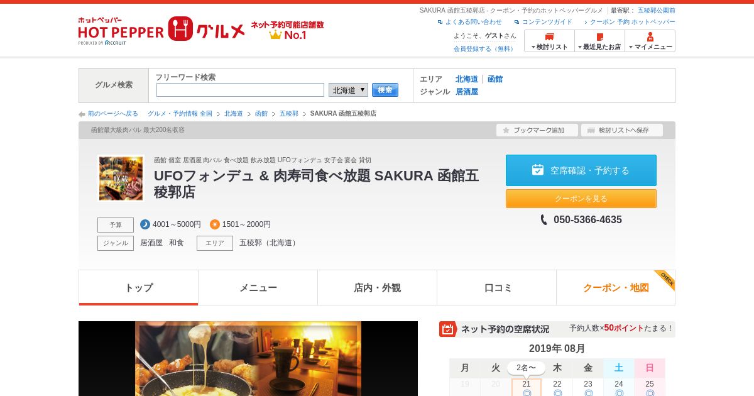The width and height of the screenshot is (754, 396).
Task: Open the 検討リスト header menu
Action: (549, 41)
